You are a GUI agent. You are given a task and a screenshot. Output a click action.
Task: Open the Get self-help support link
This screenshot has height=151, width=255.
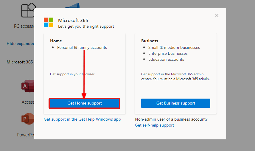(x=155, y=125)
